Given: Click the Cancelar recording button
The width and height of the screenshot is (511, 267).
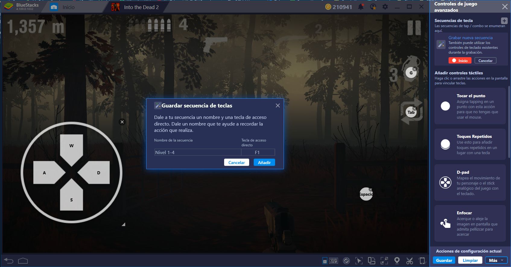Looking at the screenshot, I should (x=485, y=61).
